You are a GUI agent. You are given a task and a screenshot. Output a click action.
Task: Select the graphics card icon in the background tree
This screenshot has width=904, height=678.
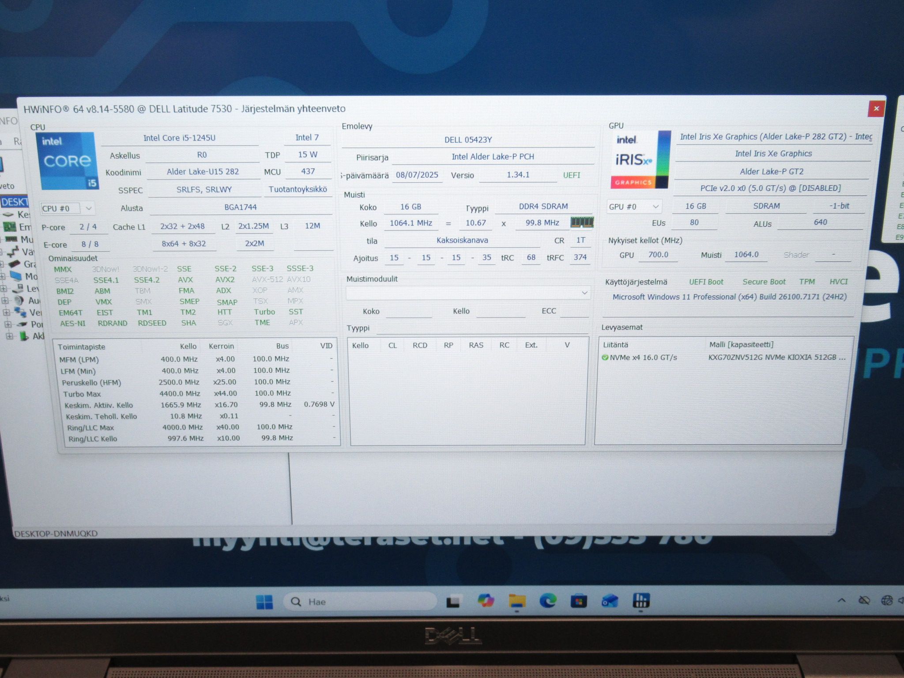click(15, 264)
